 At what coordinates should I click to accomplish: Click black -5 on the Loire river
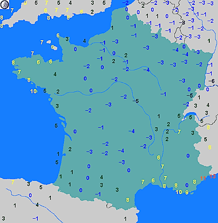click(136, 101)
